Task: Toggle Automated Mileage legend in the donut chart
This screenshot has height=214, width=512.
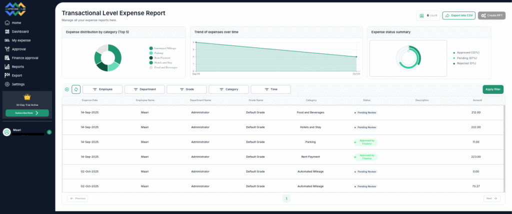Action: (164, 48)
